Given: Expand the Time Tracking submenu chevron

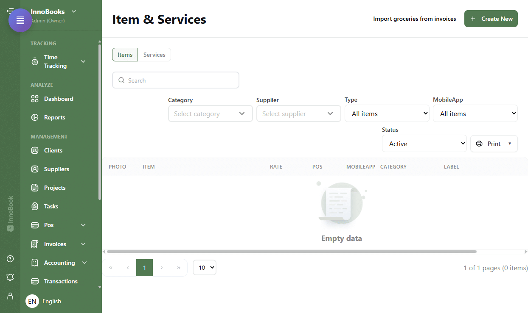Looking at the screenshot, I should click(83, 61).
